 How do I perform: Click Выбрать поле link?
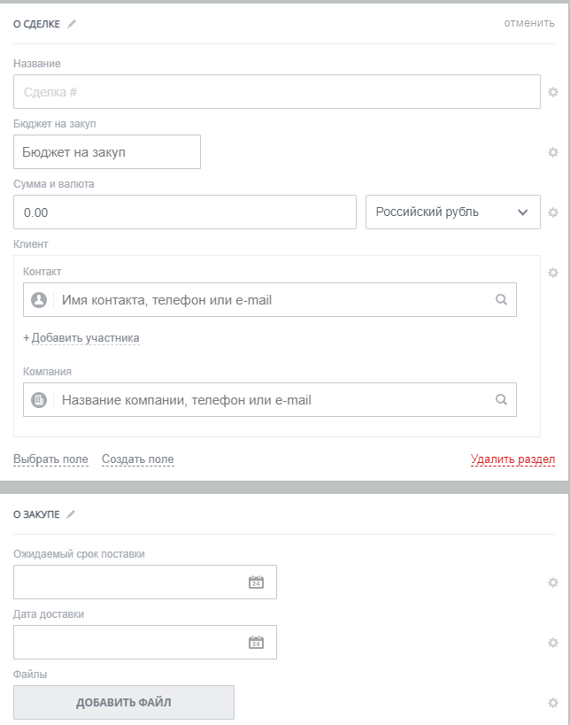50,459
